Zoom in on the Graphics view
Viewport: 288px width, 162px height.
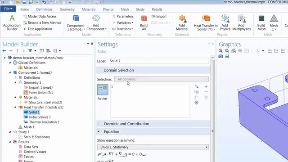coord(220,51)
